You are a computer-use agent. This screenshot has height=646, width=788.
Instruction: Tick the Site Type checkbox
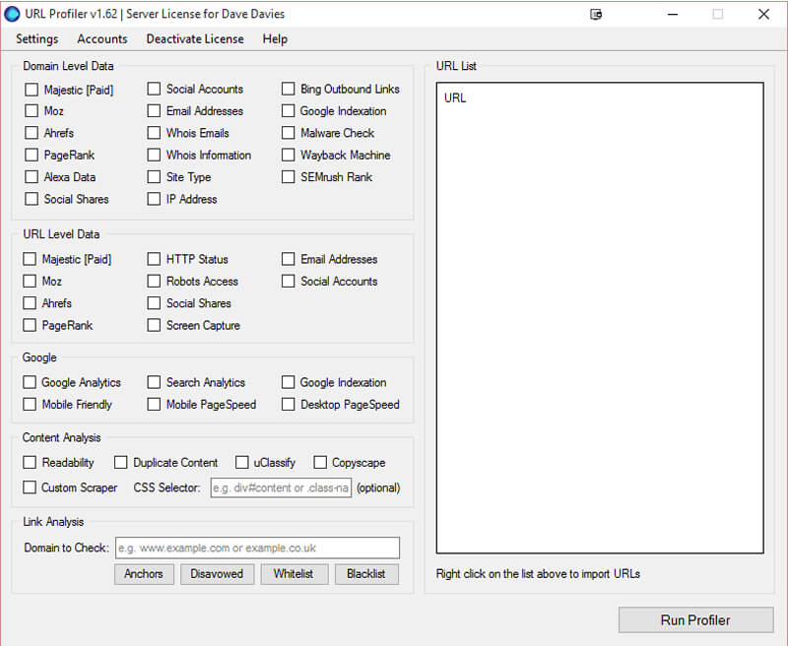[x=154, y=177]
